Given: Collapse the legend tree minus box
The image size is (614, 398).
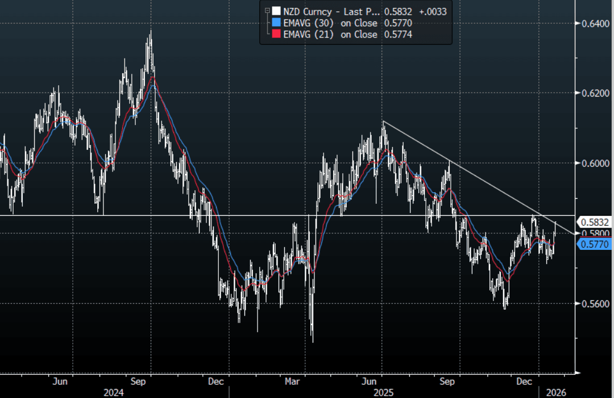Looking at the screenshot, I should 267,10.
